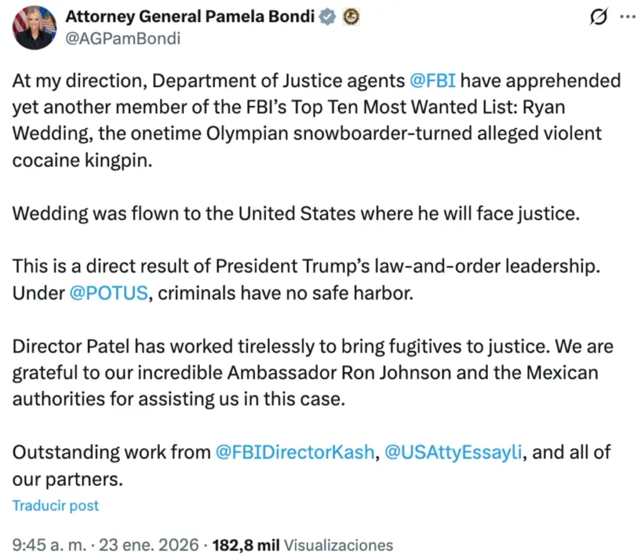This screenshot has height=559, width=641.
Task: Open the three-dot more options menu
Action: click(x=627, y=18)
